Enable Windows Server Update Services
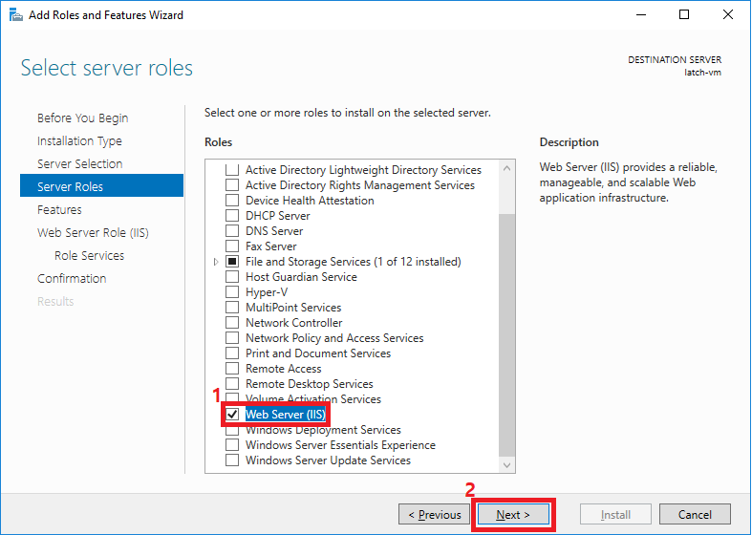 tap(232, 460)
